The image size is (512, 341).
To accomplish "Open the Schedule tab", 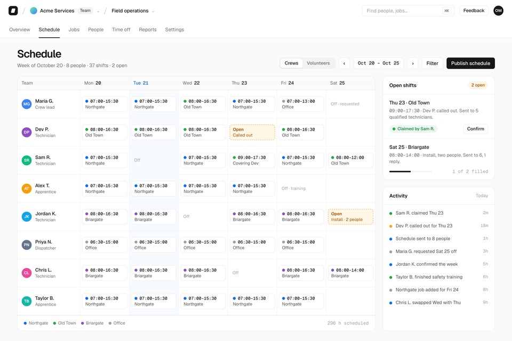I will click(x=49, y=30).
